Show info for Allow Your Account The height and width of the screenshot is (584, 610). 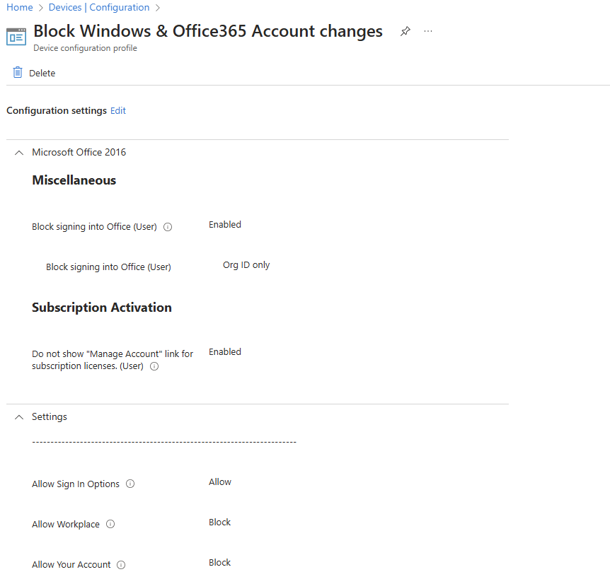(x=122, y=565)
